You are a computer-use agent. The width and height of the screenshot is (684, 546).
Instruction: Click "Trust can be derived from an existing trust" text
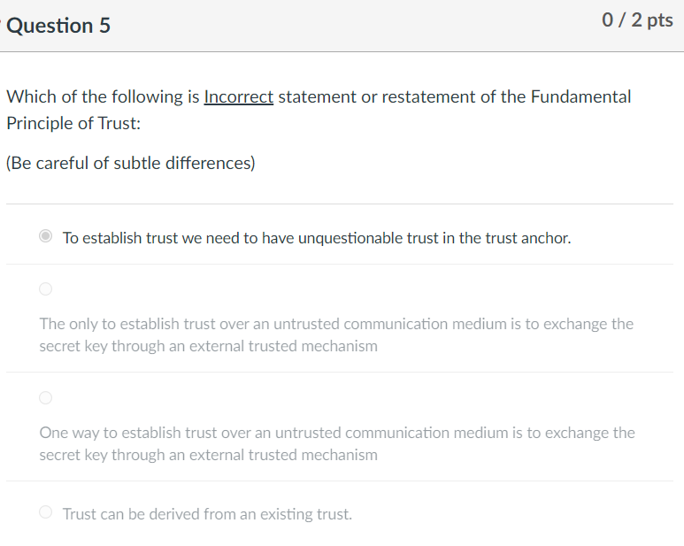pyautogui.click(x=207, y=513)
